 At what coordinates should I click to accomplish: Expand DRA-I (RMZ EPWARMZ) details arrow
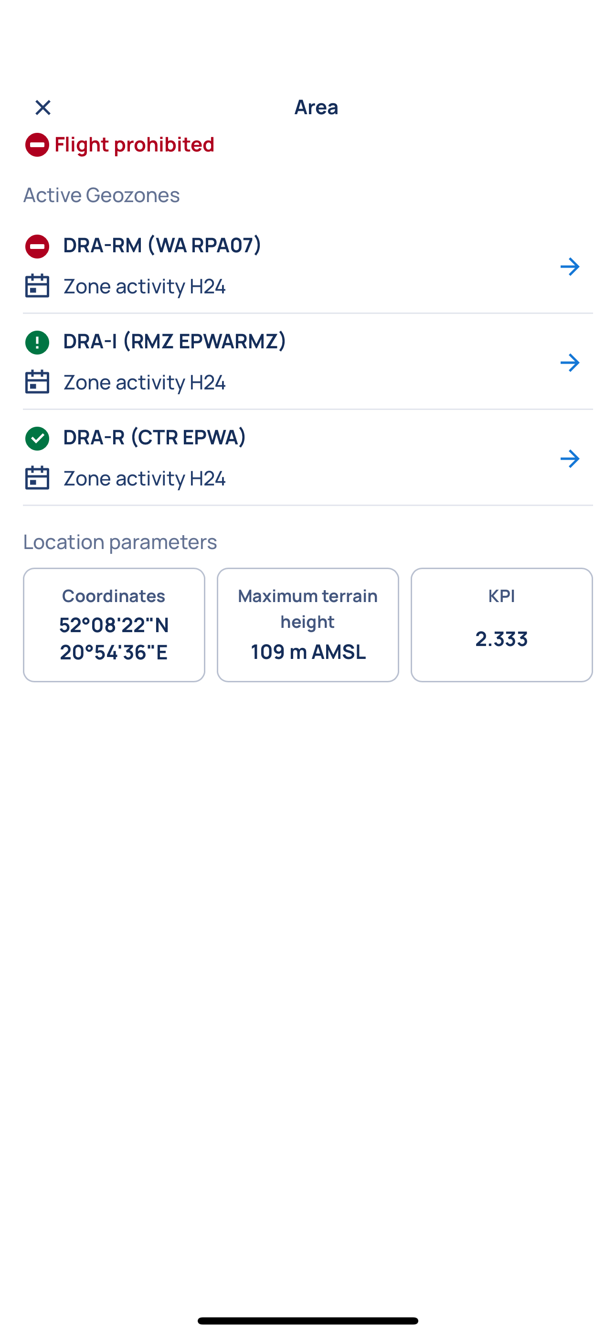(x=569, y=363)
